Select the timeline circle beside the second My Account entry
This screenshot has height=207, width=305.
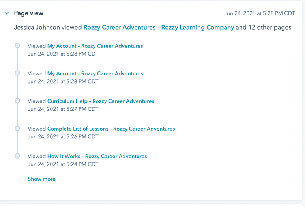pyautogui.click(x=17, y=73)
